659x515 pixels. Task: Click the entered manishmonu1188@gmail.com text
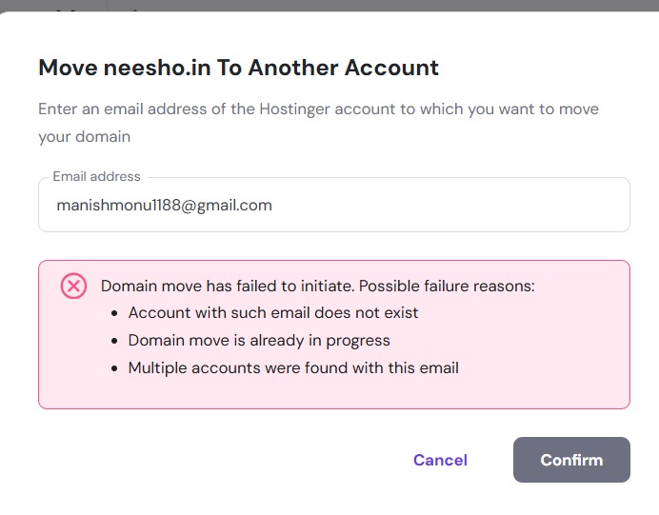click(164, 206)
